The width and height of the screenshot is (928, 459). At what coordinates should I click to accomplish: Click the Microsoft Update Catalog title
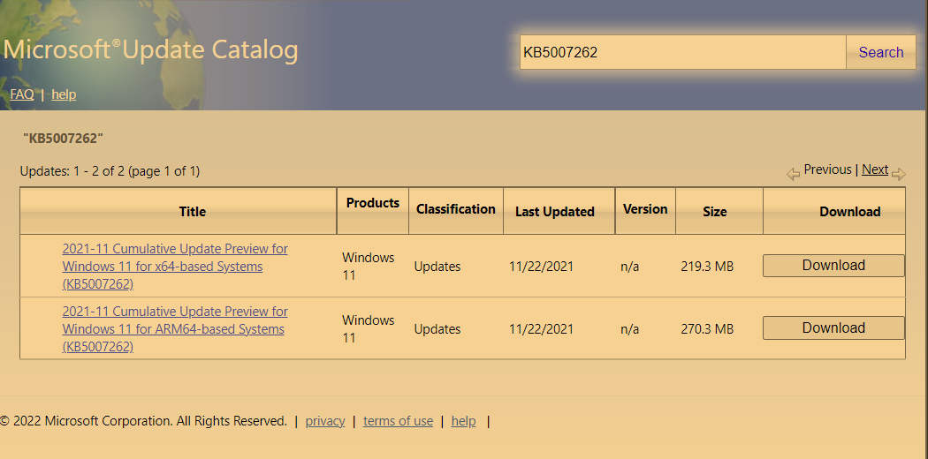coord(150,51)
